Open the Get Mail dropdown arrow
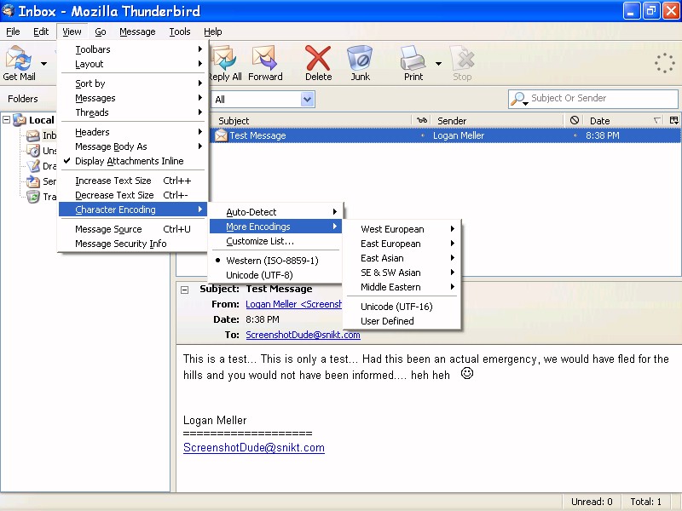 pos(44,64)
